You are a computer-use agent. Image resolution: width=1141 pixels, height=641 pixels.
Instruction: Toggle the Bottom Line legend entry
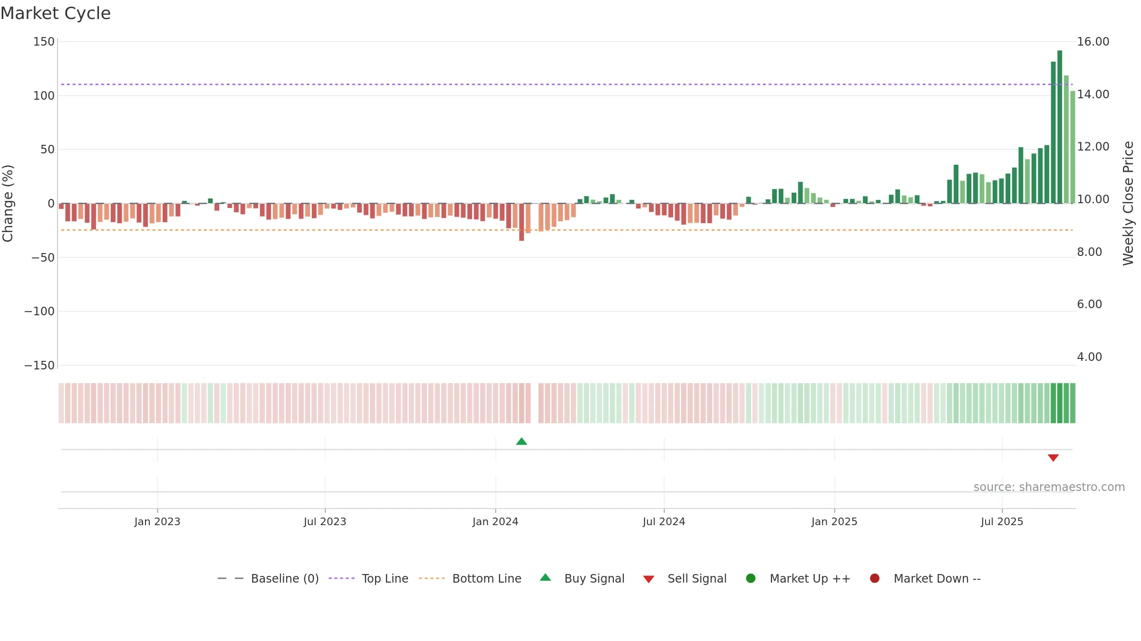click(470, 578)
